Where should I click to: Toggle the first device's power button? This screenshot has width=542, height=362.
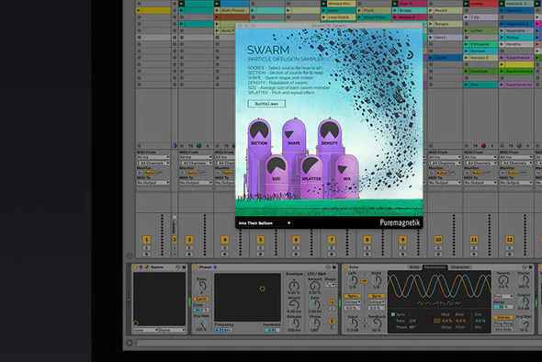135,267
